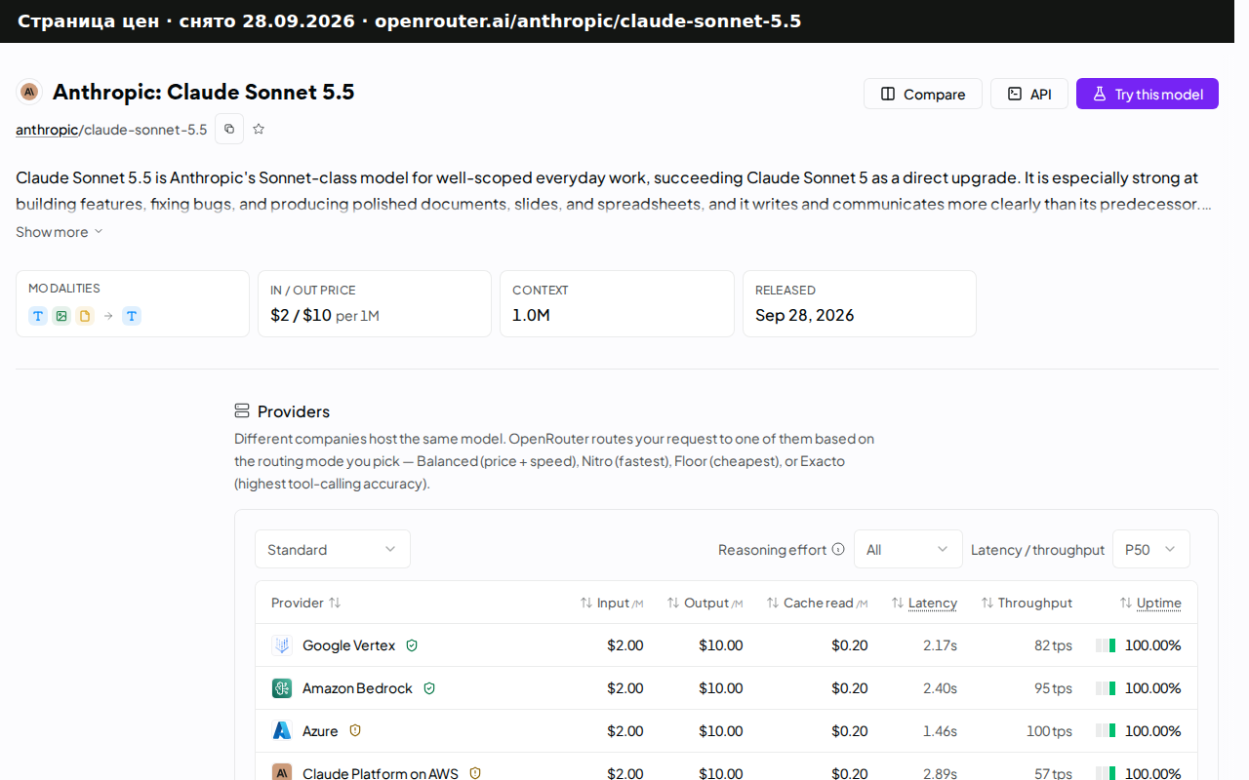
Task: Click Google Vertex's $2.00 input price
Action: 625,645
